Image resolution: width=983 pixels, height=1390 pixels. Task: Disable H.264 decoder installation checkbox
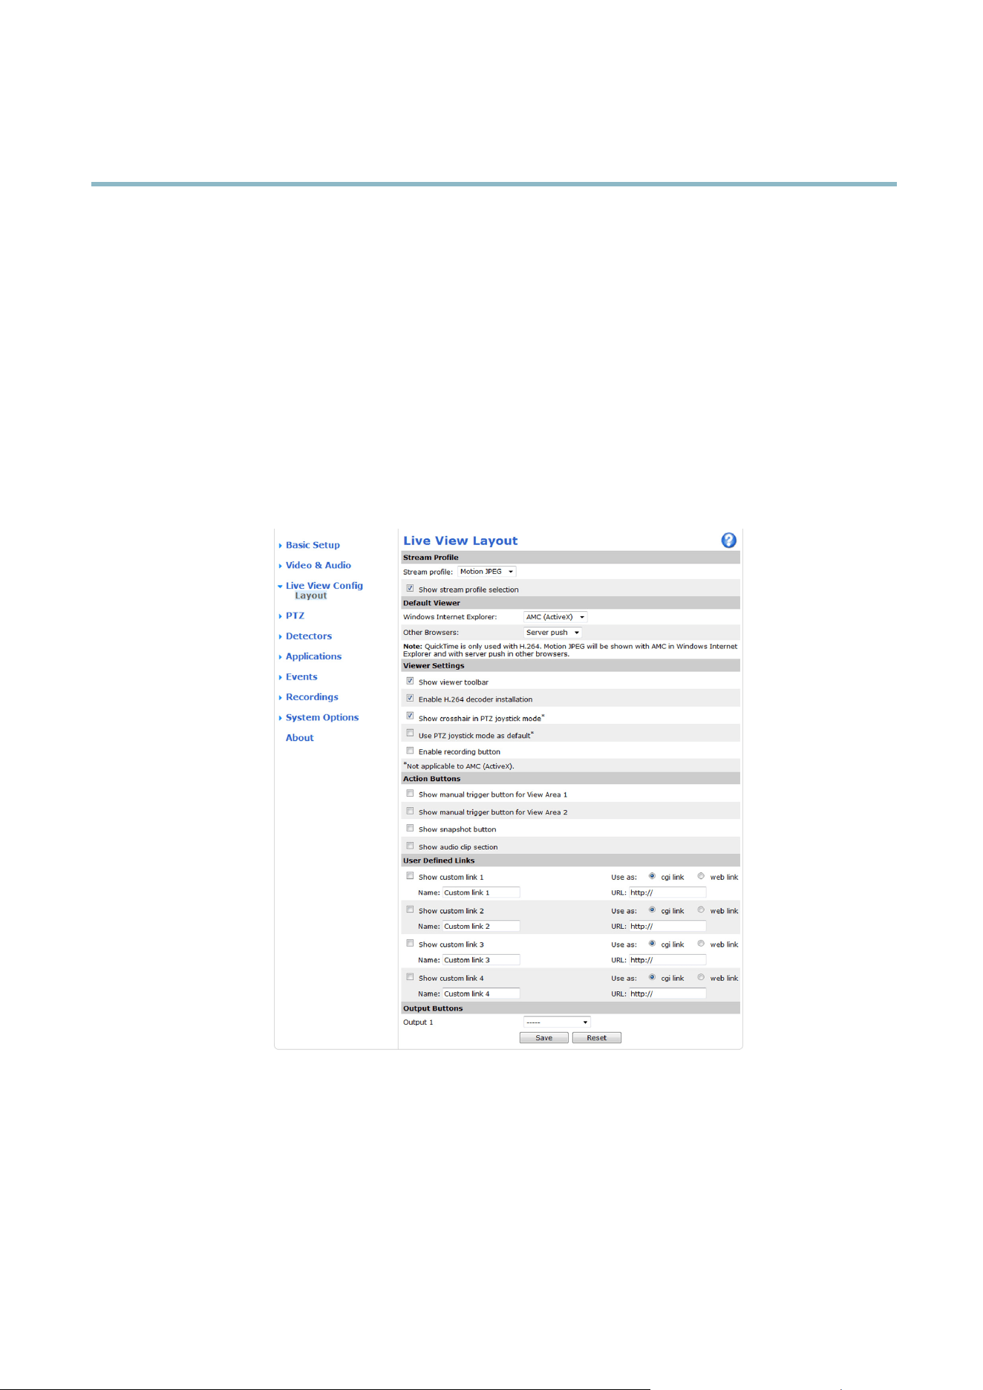(x=410, y=698)
